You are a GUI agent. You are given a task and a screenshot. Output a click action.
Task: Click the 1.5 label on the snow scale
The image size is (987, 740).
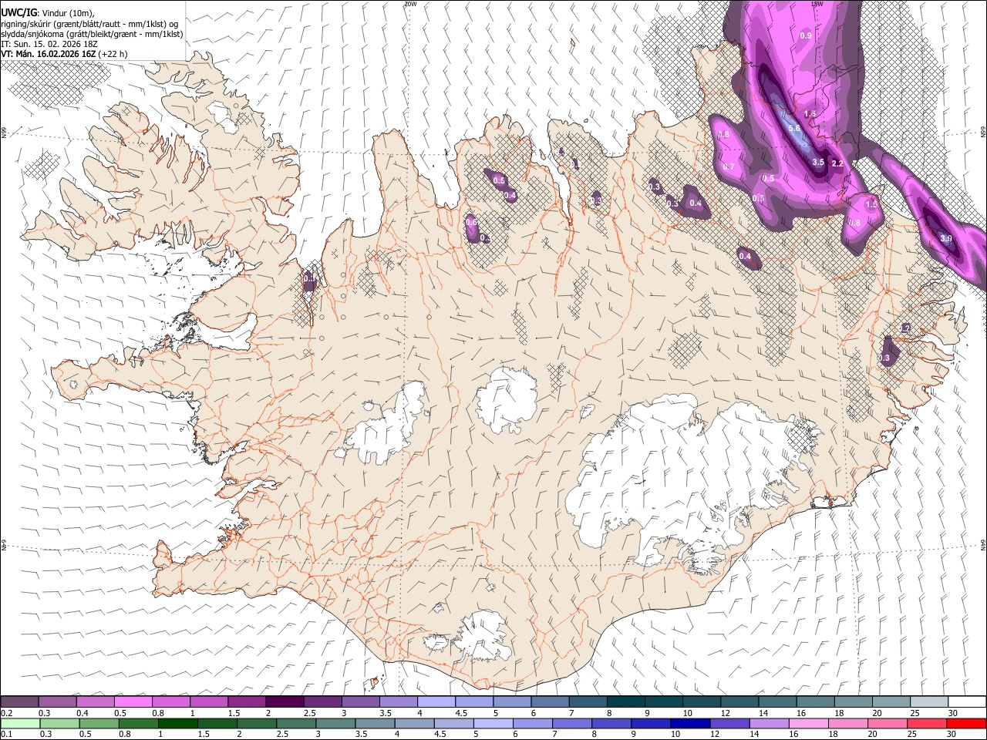tap(233, 713)
